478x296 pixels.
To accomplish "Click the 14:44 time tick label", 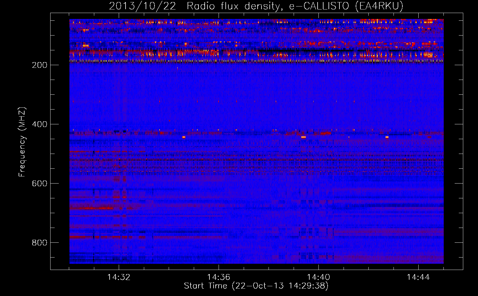I will [418, 277].
